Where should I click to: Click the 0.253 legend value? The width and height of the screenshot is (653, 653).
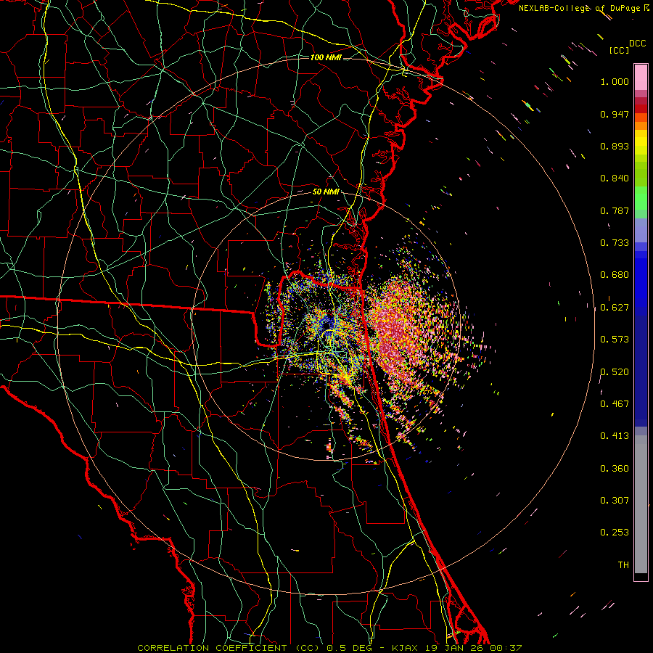click(x=615, y=533)
